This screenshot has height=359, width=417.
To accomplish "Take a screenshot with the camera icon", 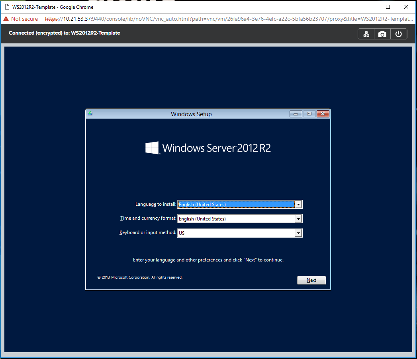I will pos(382,34).
